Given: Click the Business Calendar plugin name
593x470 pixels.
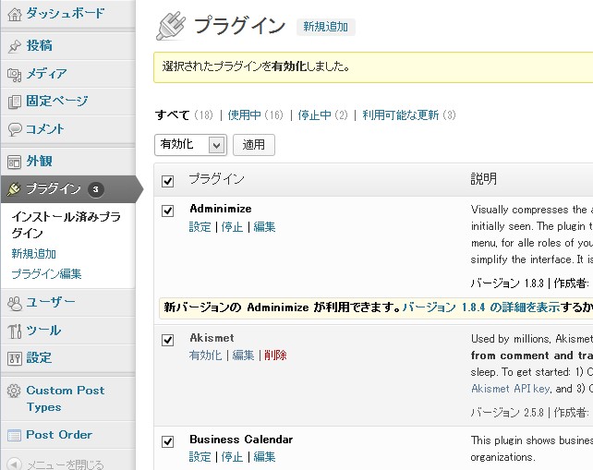Looking at the screenshot, I should [241, 440].
